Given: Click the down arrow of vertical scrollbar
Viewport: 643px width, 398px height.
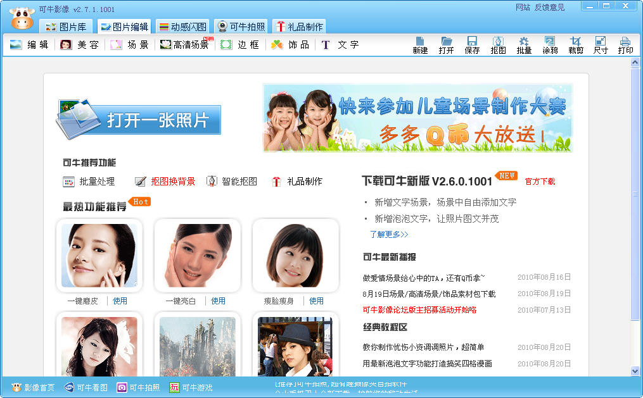Looking at the screenshot, I should click(x=635, y=371).
